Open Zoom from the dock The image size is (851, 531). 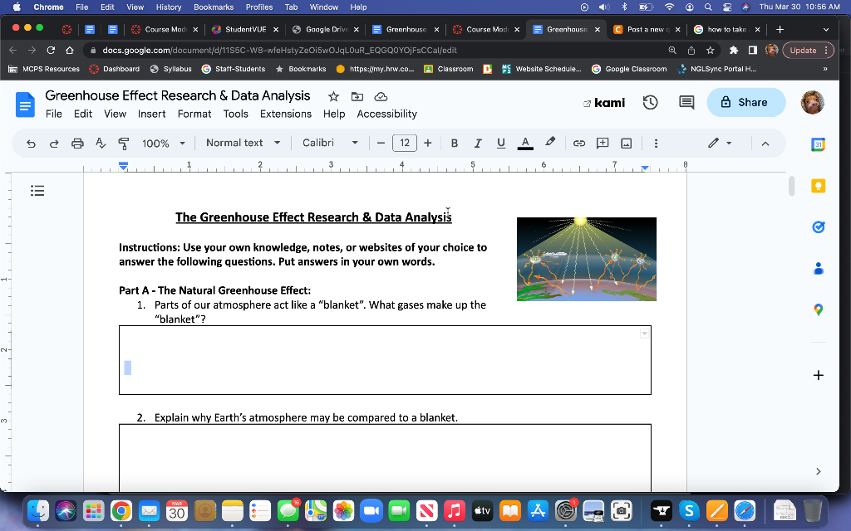pyautogui.click(x=371, y=510)
